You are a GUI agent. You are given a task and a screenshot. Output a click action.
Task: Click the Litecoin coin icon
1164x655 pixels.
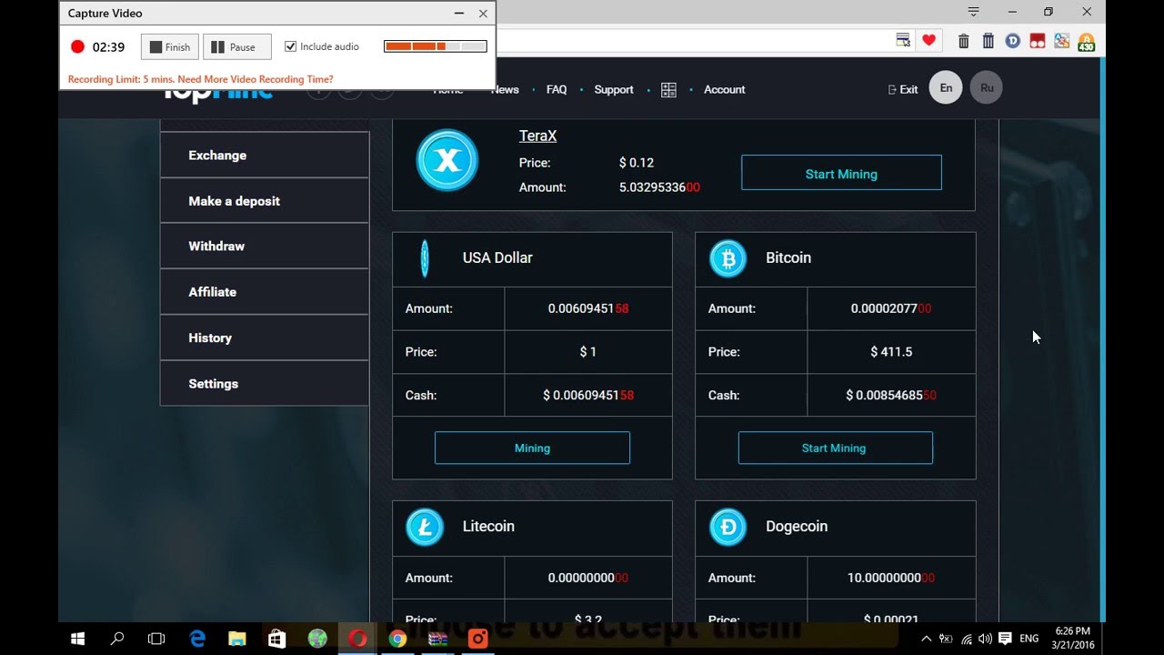425,527
